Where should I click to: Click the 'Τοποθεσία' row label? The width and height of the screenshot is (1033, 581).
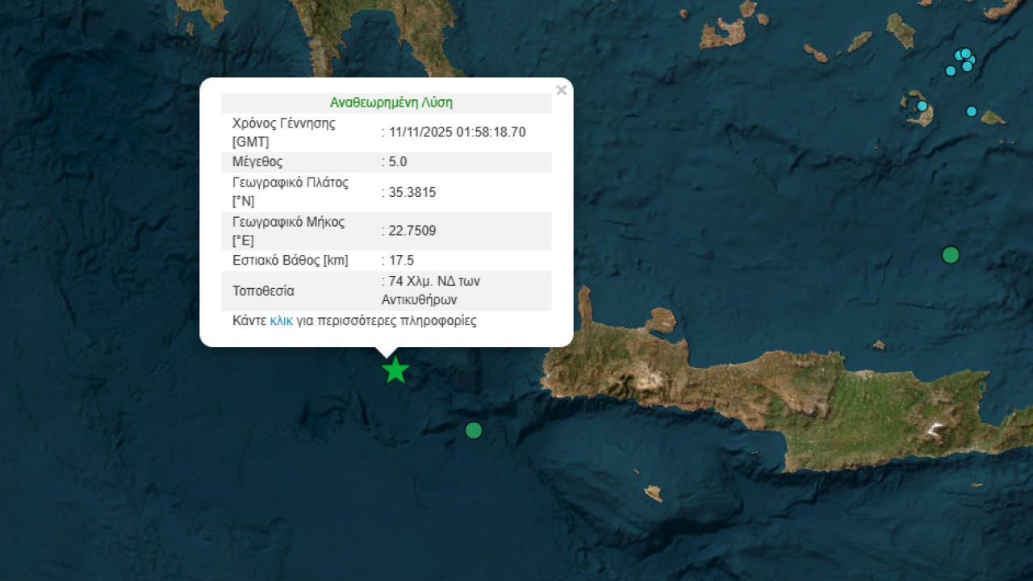click(x=263, y=290)
